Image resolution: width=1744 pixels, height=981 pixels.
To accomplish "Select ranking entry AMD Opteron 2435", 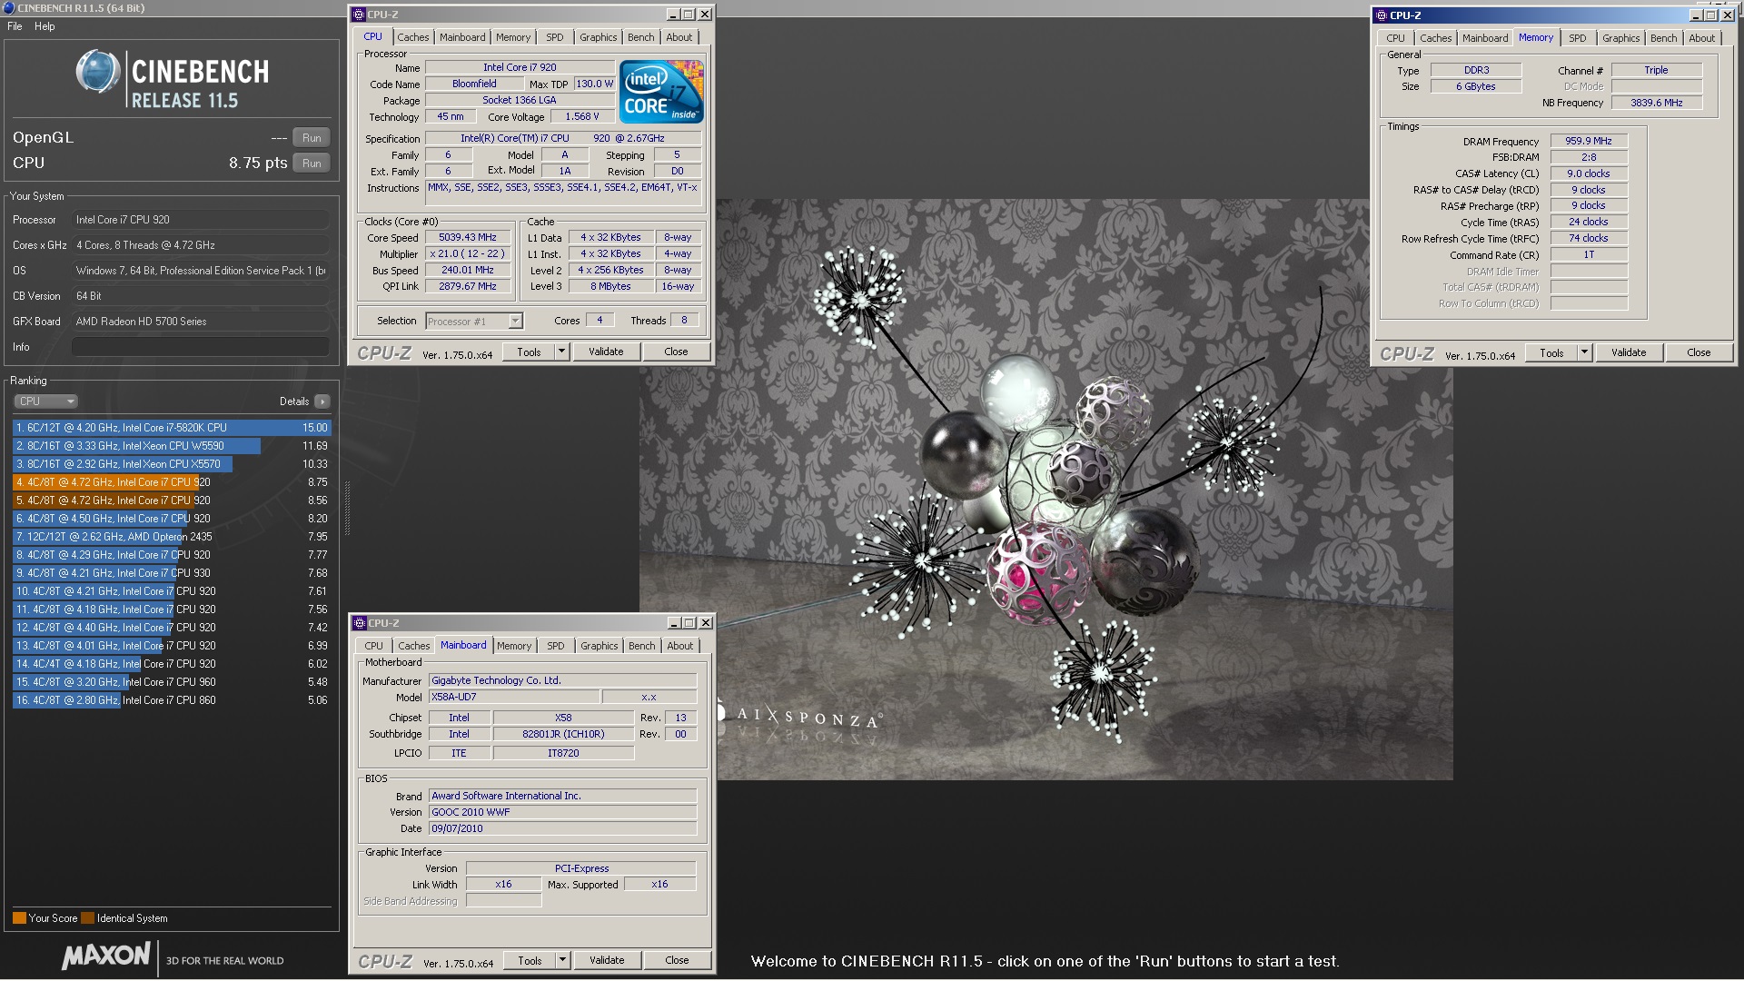I will (x=172, y=537).
